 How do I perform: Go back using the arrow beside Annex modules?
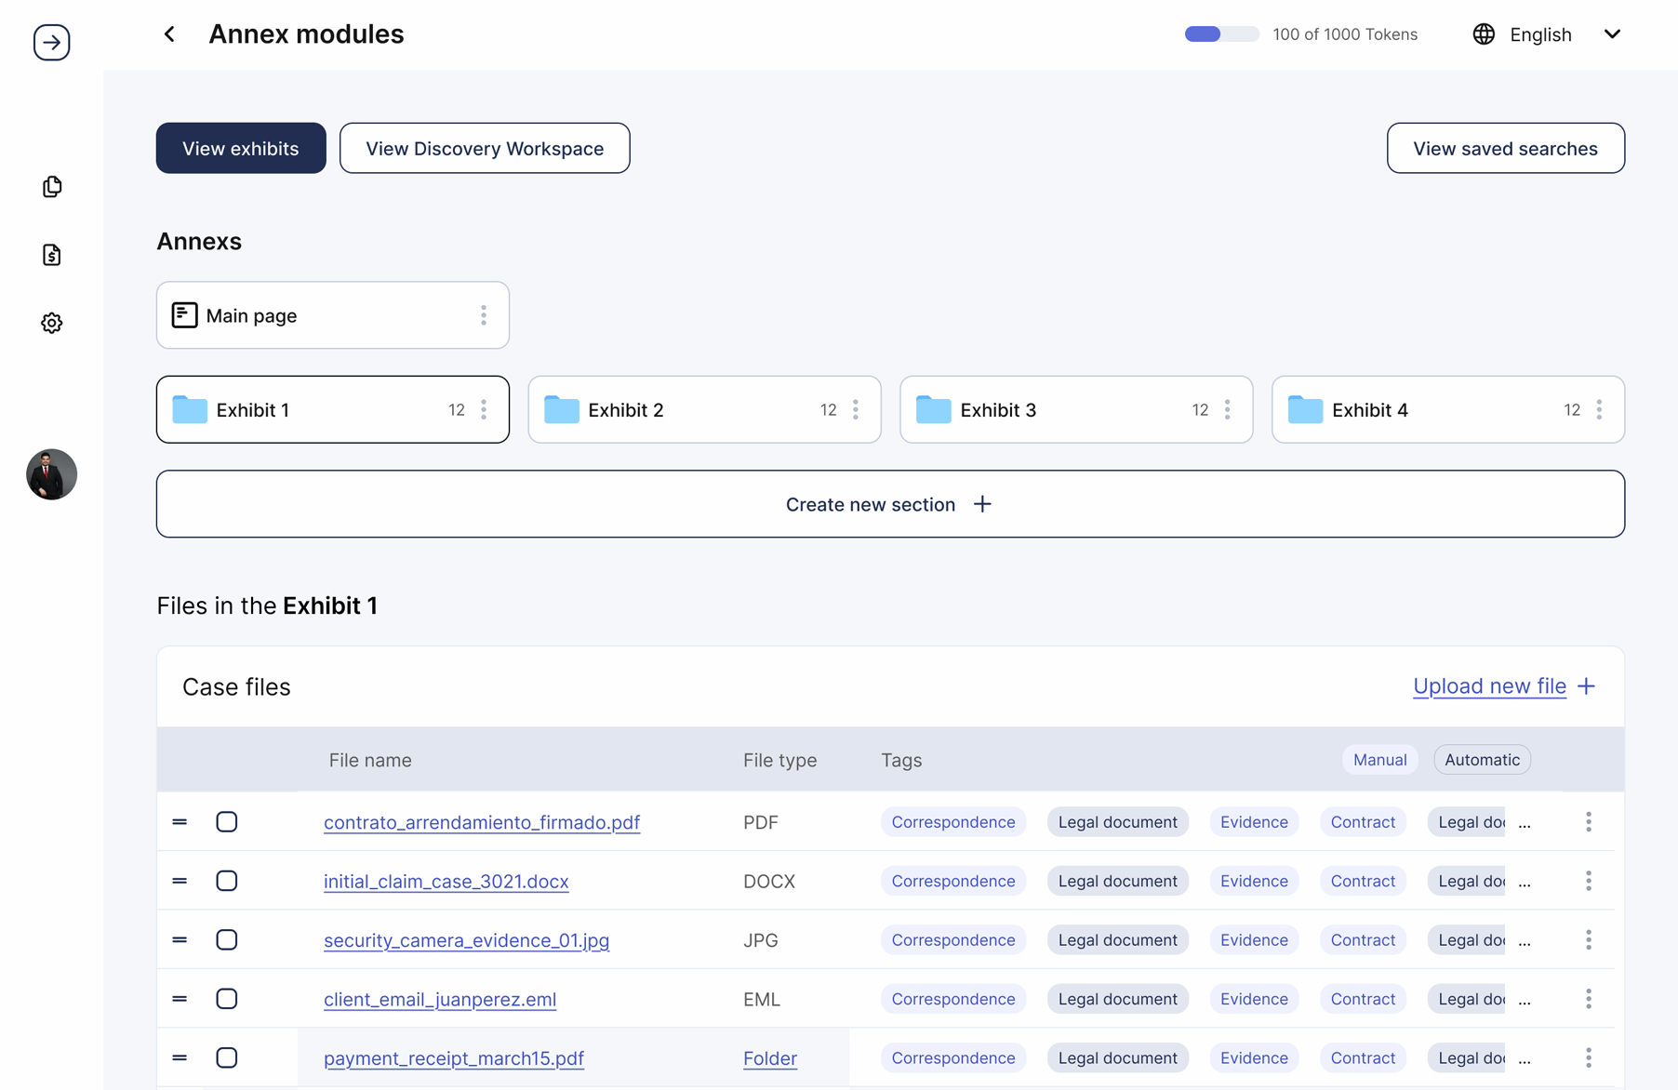click(169, 34)
